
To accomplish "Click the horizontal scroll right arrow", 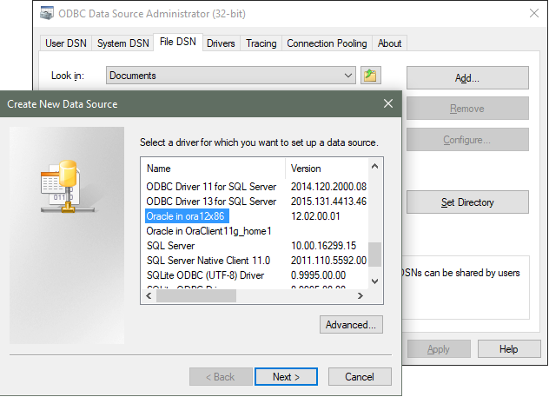I will (x=360, y=296).
